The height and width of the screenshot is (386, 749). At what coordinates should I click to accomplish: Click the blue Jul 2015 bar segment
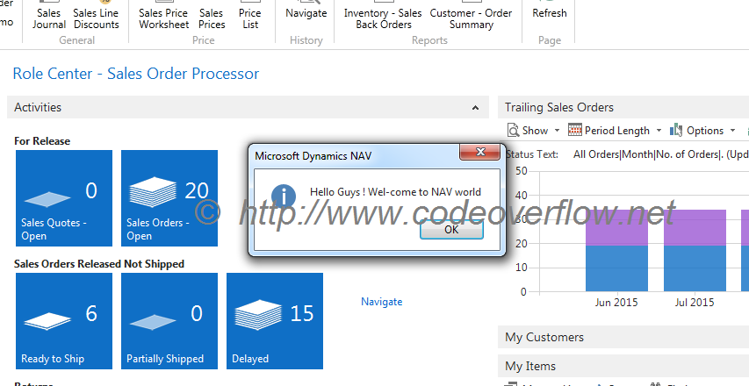coord(695,268)
